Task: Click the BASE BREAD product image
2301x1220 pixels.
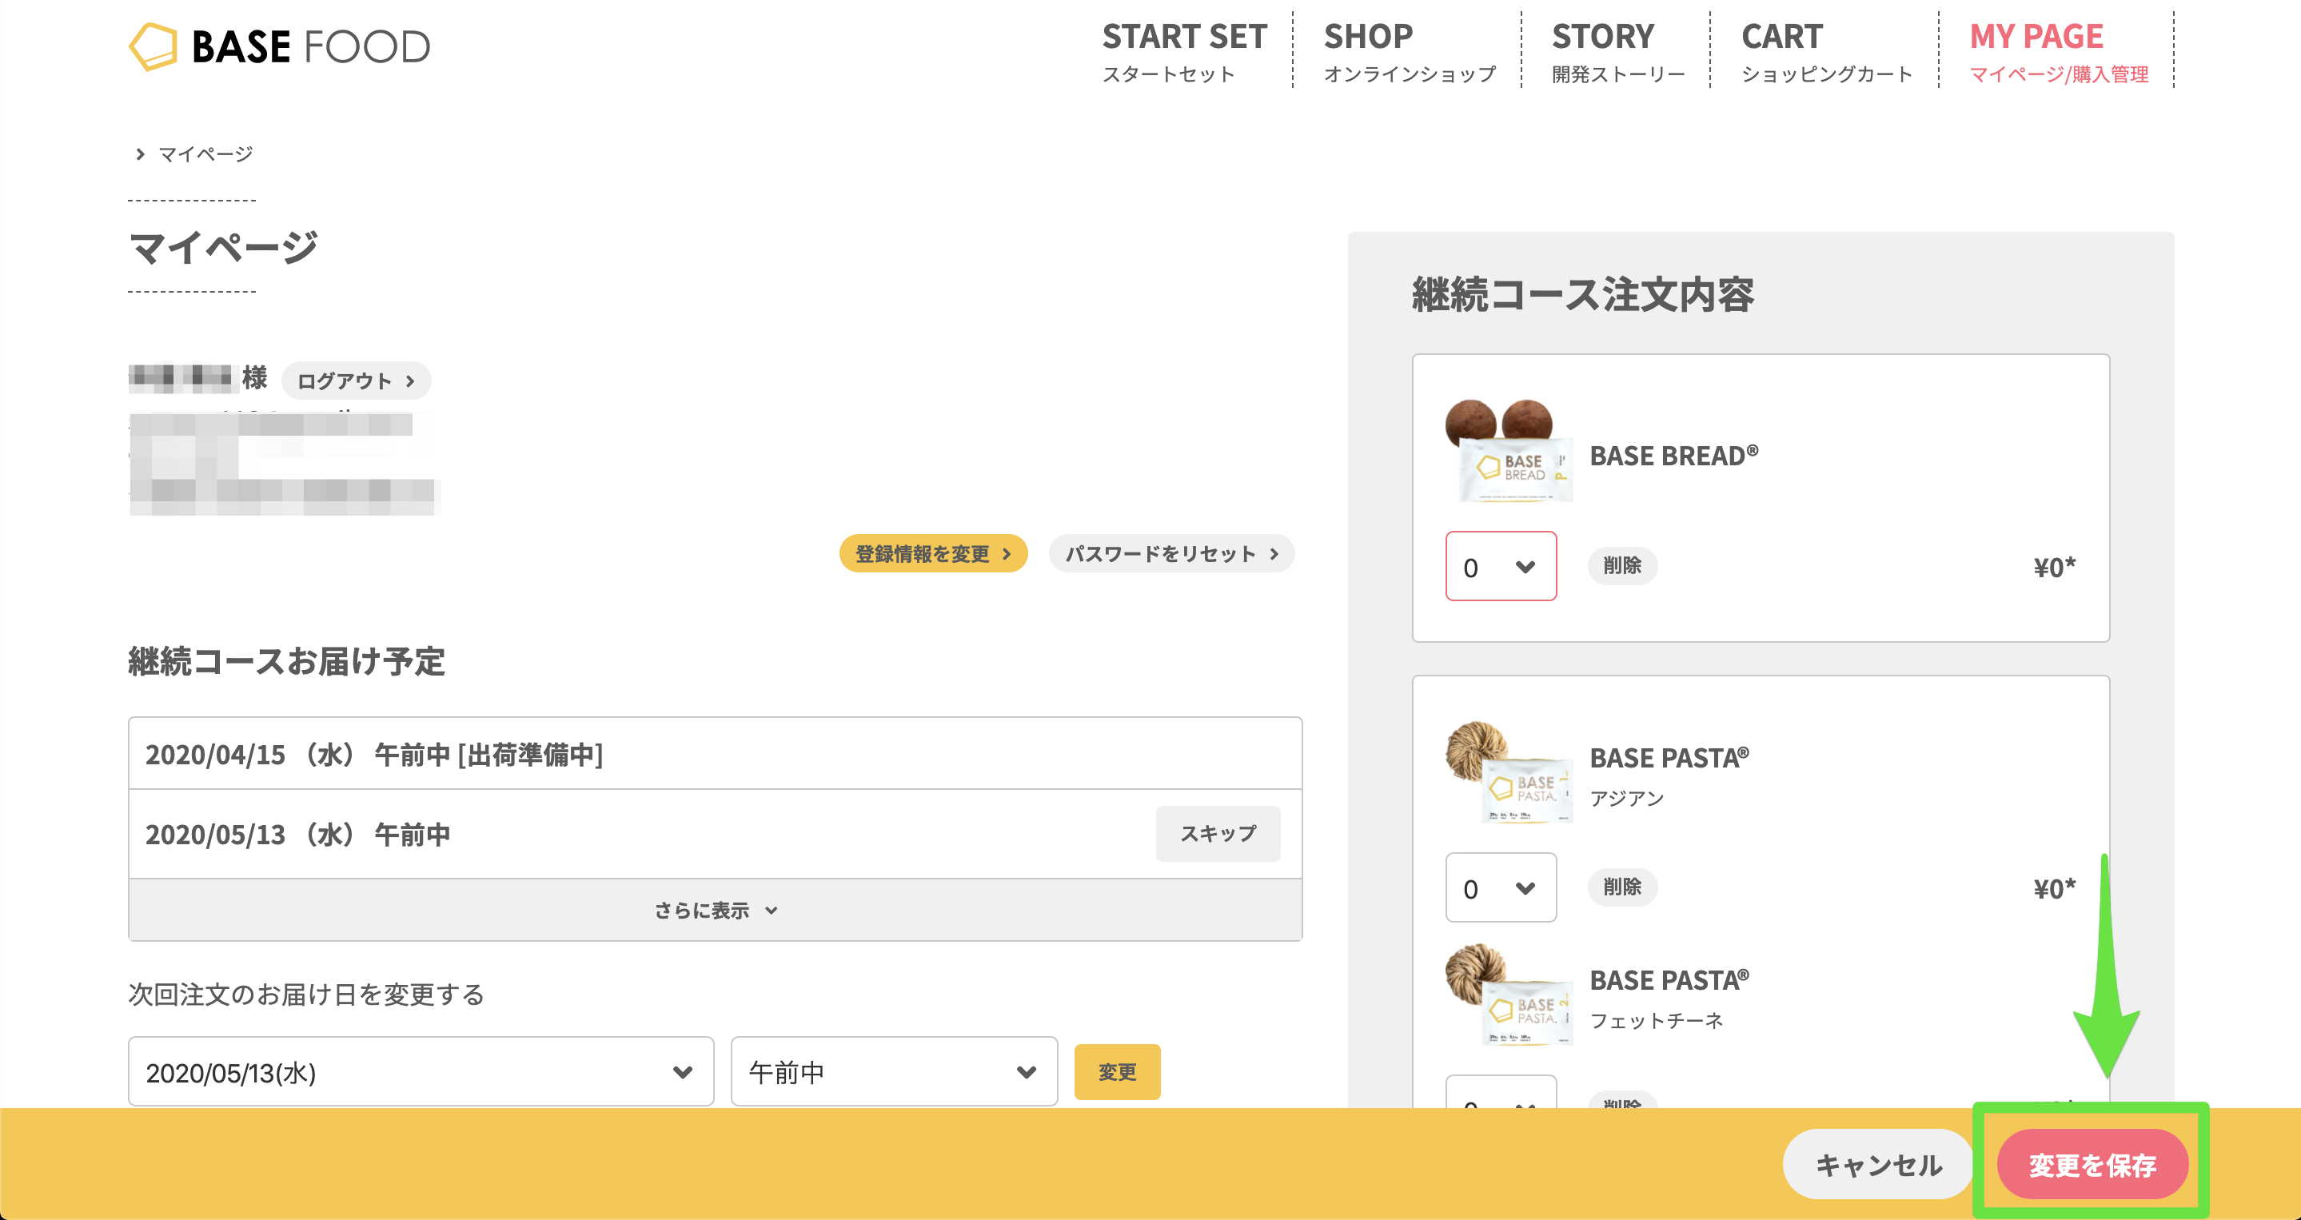Action: click(1509, 451)
